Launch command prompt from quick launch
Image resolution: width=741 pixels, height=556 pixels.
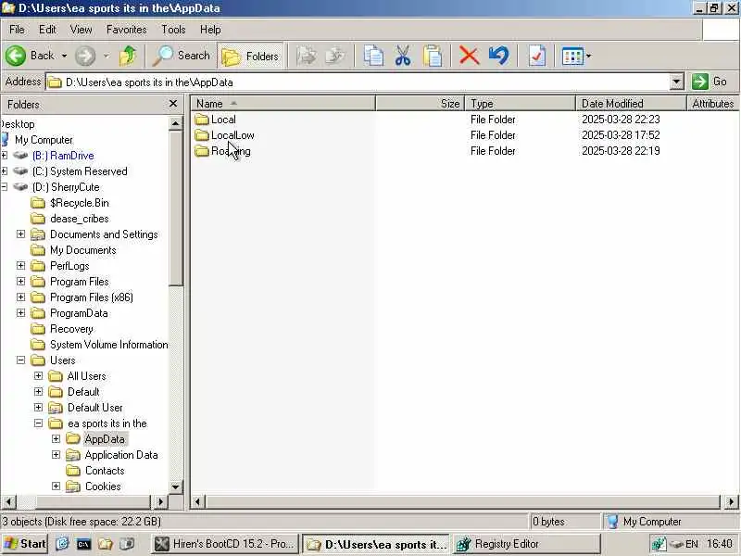[83, 544]
